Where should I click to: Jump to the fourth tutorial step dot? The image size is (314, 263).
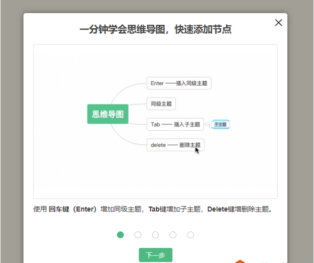(173, 235)
